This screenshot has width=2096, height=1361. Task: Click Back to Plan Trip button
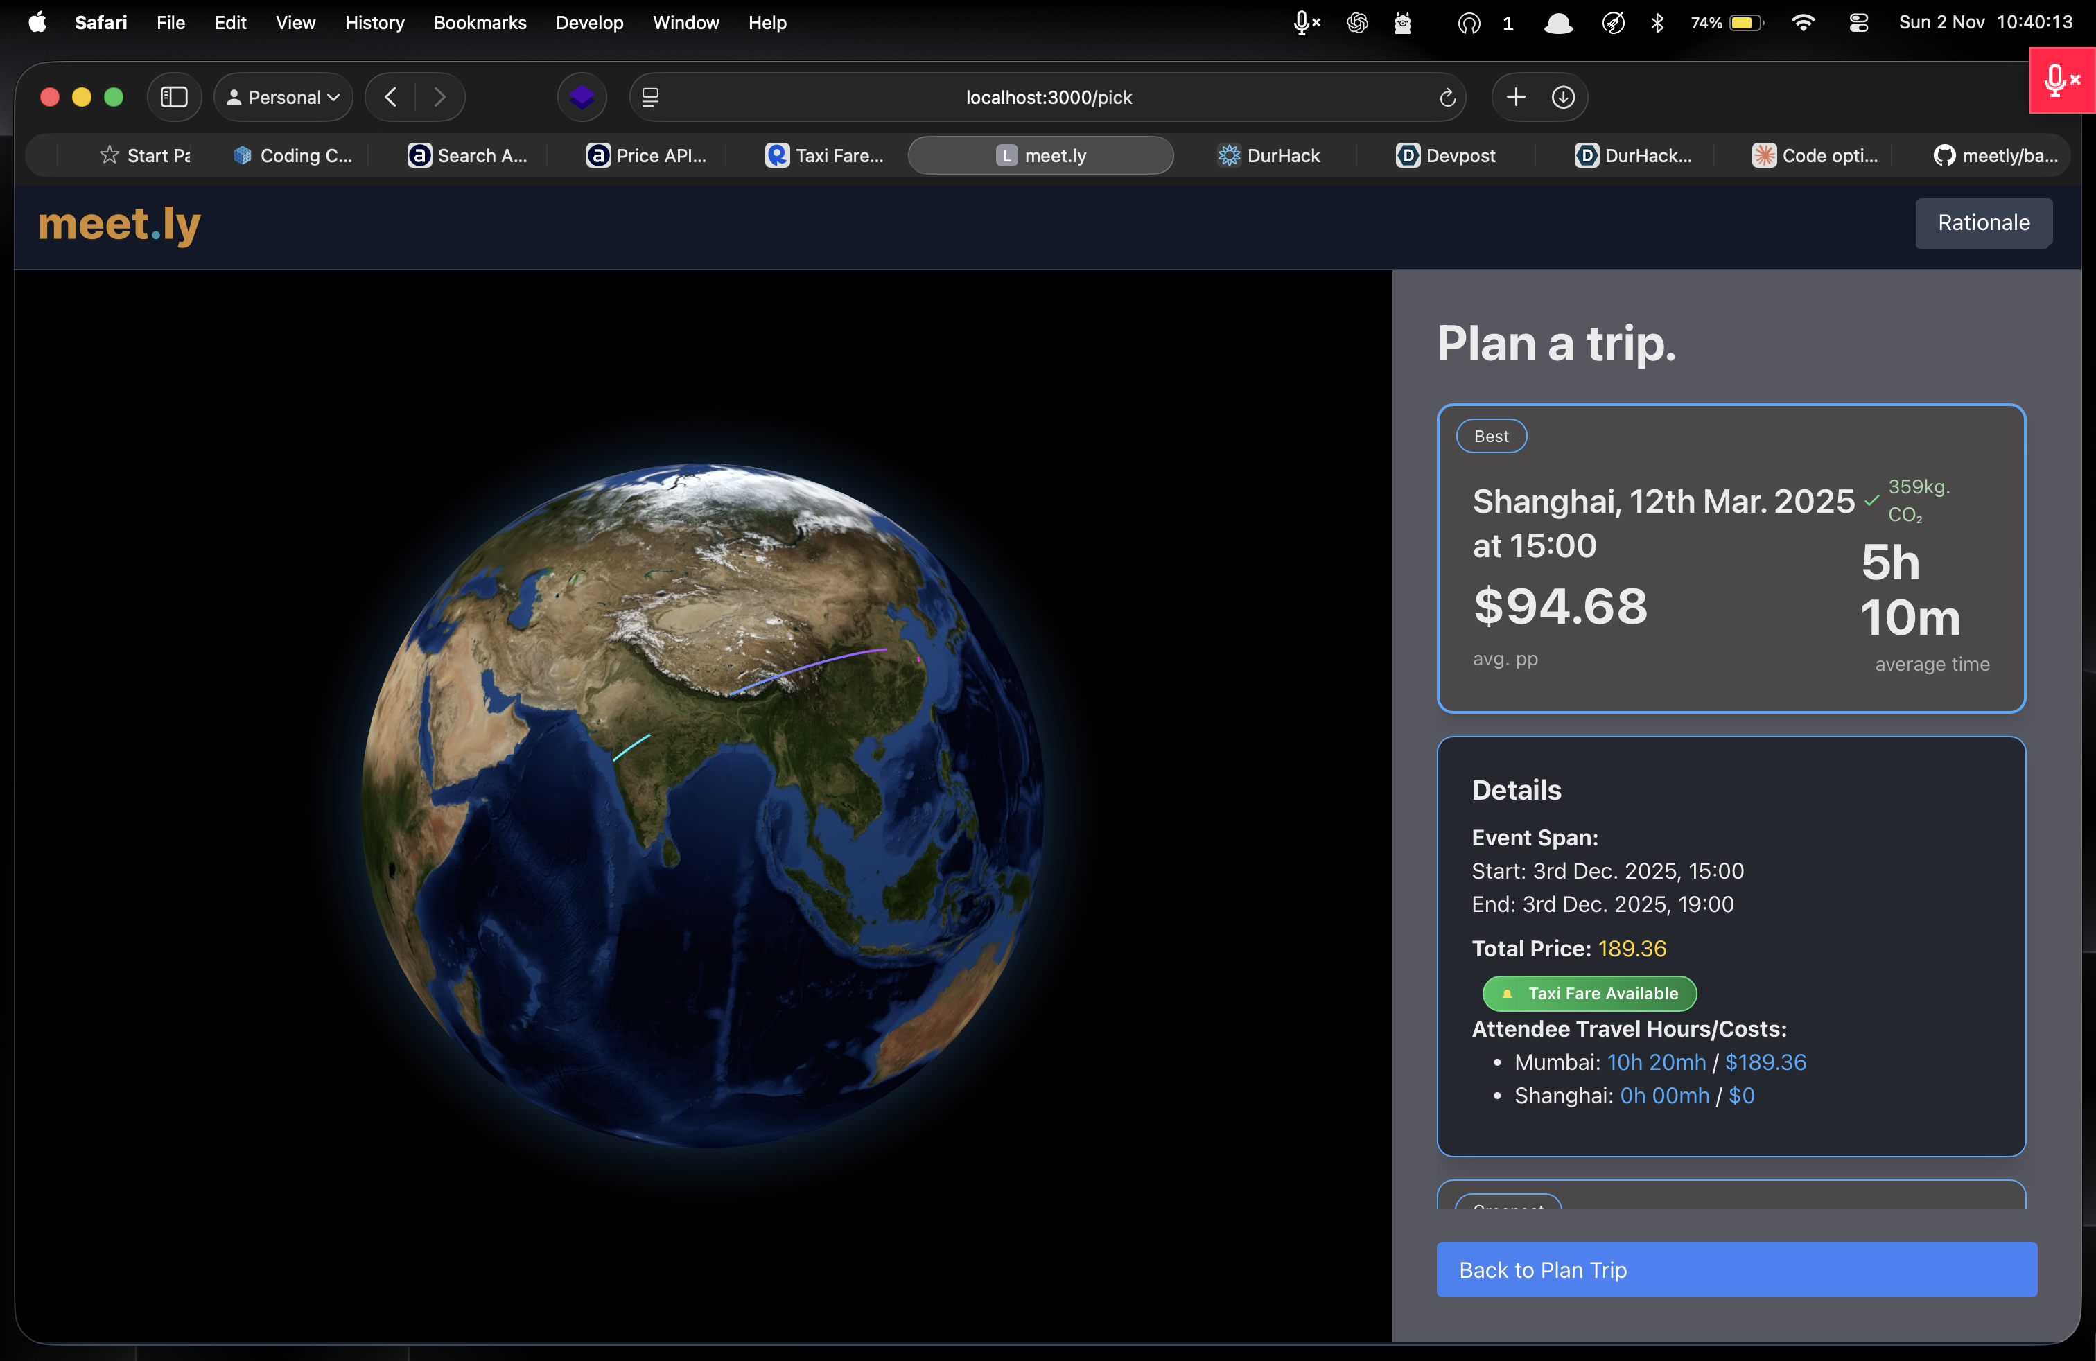point(1736,1270)
